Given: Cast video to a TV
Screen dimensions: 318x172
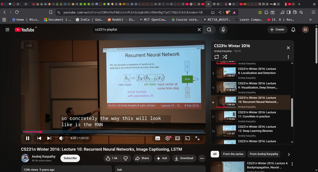Looking at the screenshot, I should (188, 138).
